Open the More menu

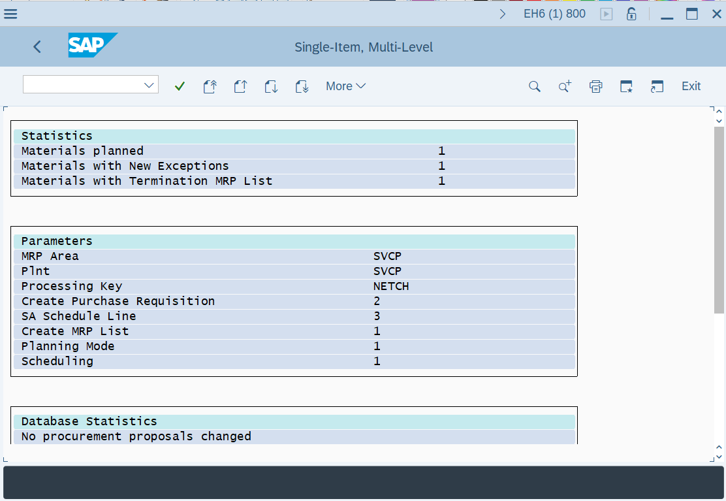point(340,86)
